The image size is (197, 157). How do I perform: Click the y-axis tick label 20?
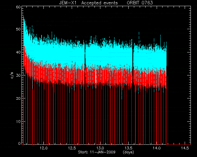(x=18, y=98)
